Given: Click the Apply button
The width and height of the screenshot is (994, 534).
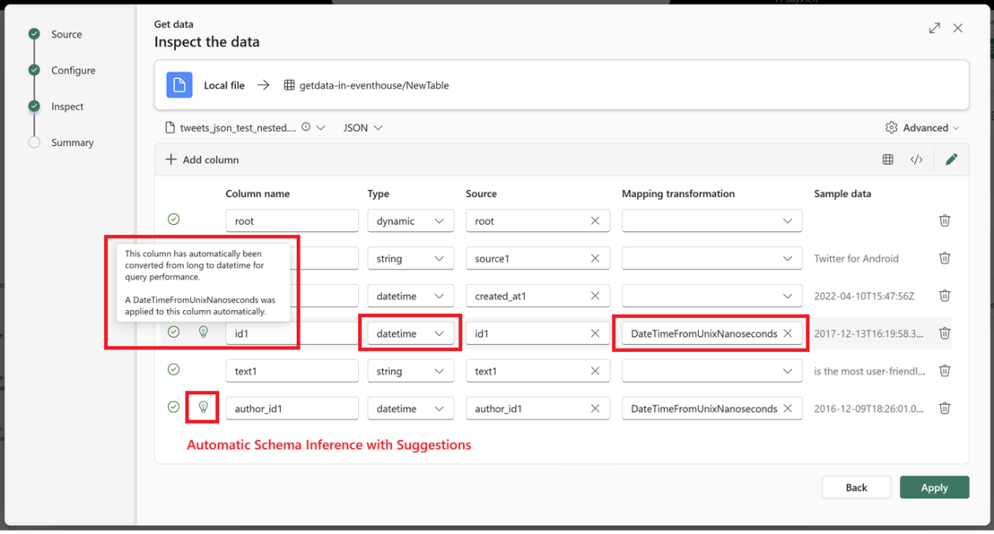Looking at the screenshot, I should click(x=935, y=487).
